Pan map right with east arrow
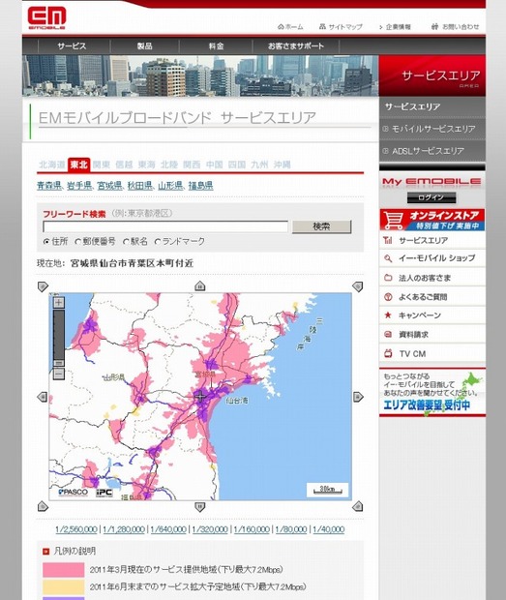The height and width of the screenshot is (600, 506). (x=358, y=397)
